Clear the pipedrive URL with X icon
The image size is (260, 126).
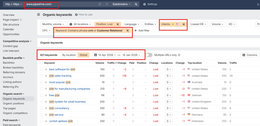(x=107, y=4)
